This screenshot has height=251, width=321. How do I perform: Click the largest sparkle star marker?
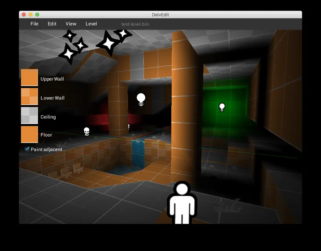click(x=108, y=44)
